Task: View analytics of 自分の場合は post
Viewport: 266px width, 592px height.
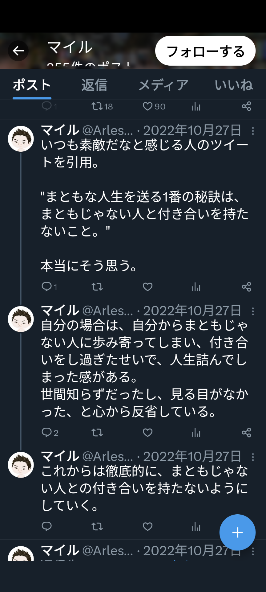Action: pyautogui.click(x=196, y=433)
